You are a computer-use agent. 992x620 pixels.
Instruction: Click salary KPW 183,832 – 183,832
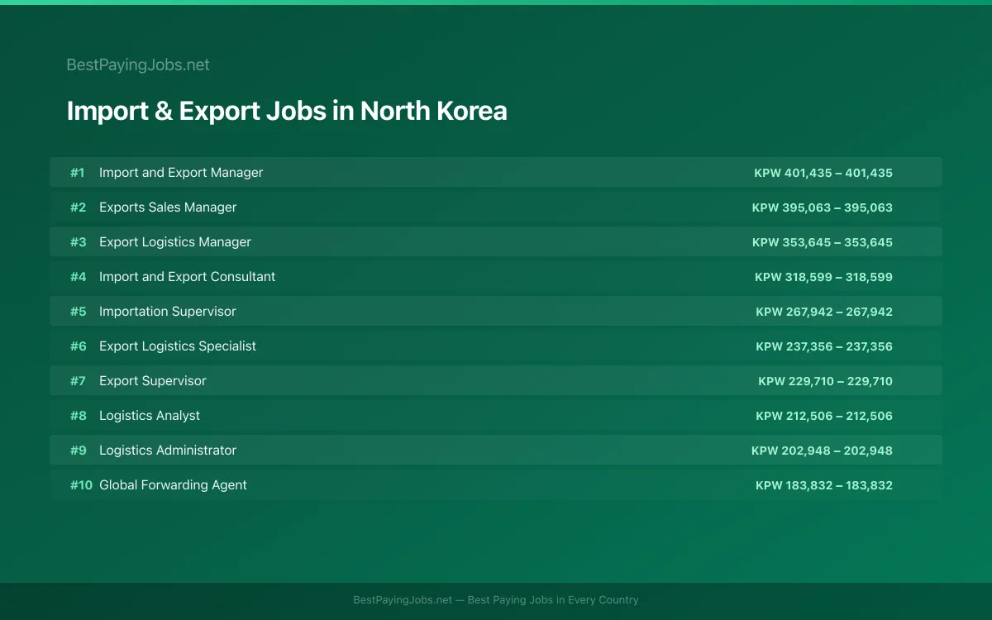tap(824, 485)
